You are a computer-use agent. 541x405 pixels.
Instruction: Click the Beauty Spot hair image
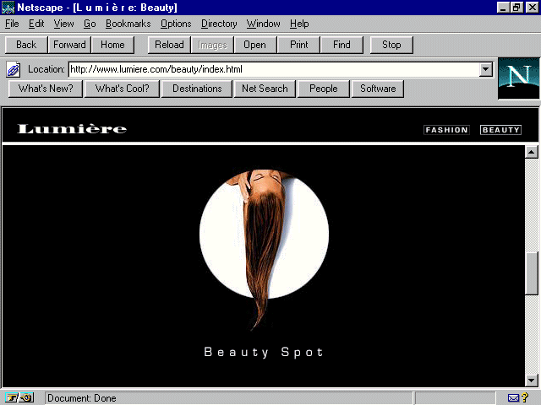tap(264, 245)
